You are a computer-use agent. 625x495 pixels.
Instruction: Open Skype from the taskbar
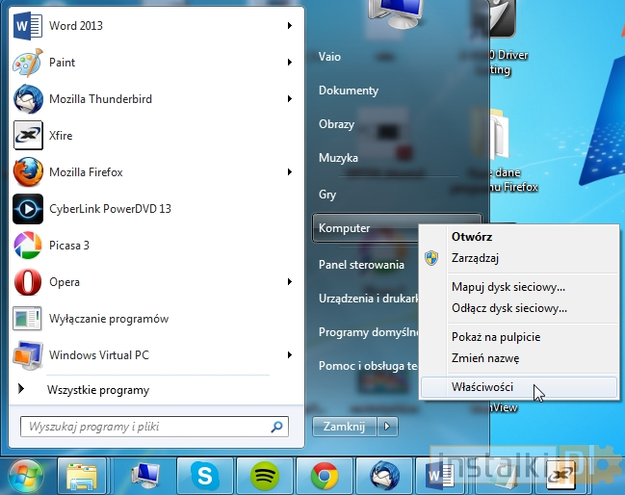[204, 477]
